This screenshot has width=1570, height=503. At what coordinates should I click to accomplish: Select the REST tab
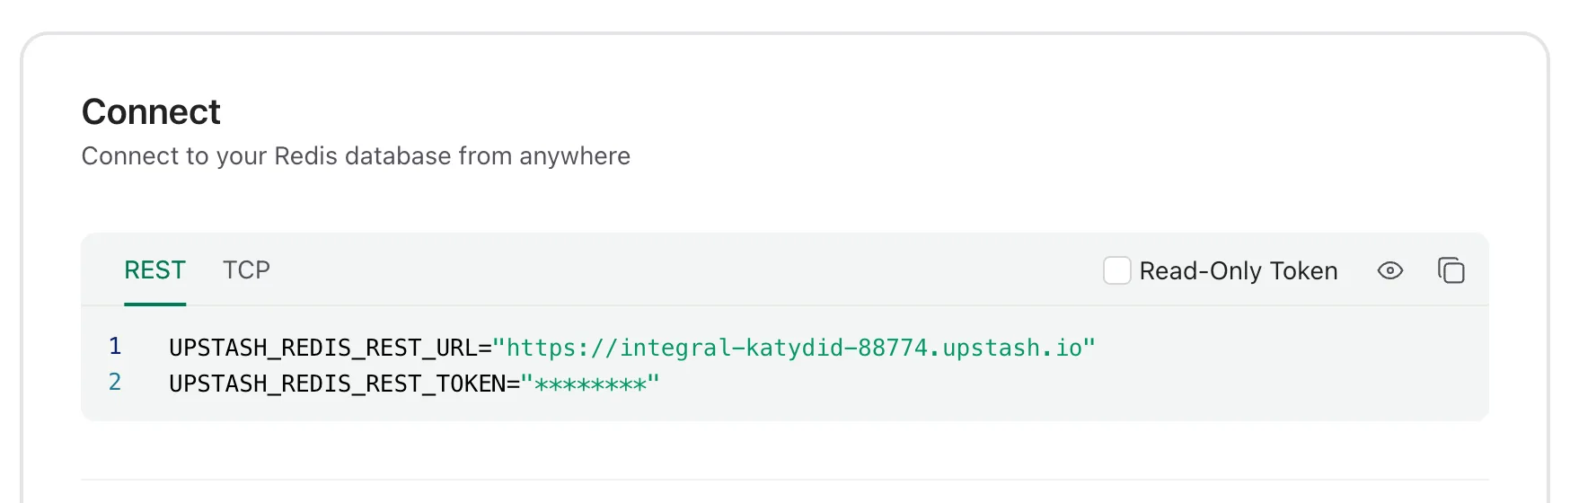click(154, 270)
